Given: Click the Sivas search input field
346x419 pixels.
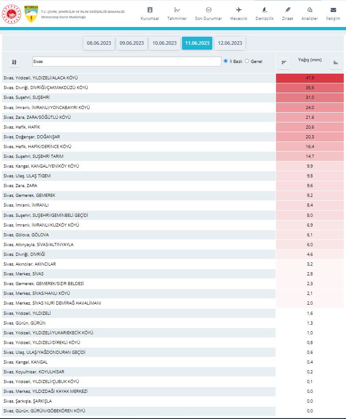Looking at the screenshot, I should coord(126,62).
